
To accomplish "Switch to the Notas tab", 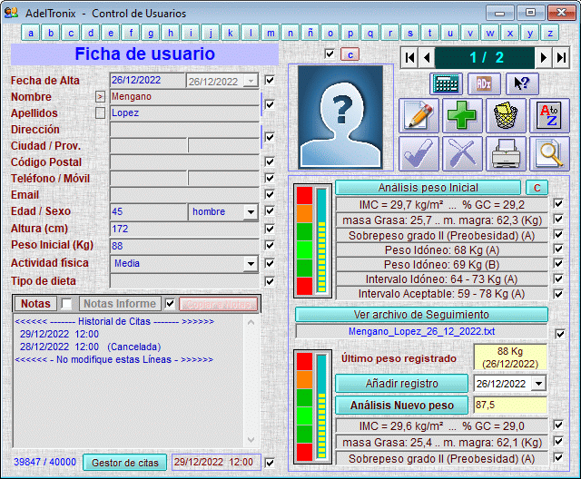I will [x=35, y=303].
